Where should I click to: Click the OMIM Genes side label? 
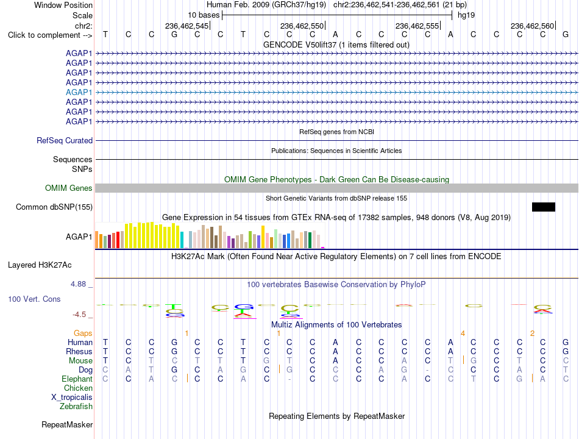[x=68, y=188]
